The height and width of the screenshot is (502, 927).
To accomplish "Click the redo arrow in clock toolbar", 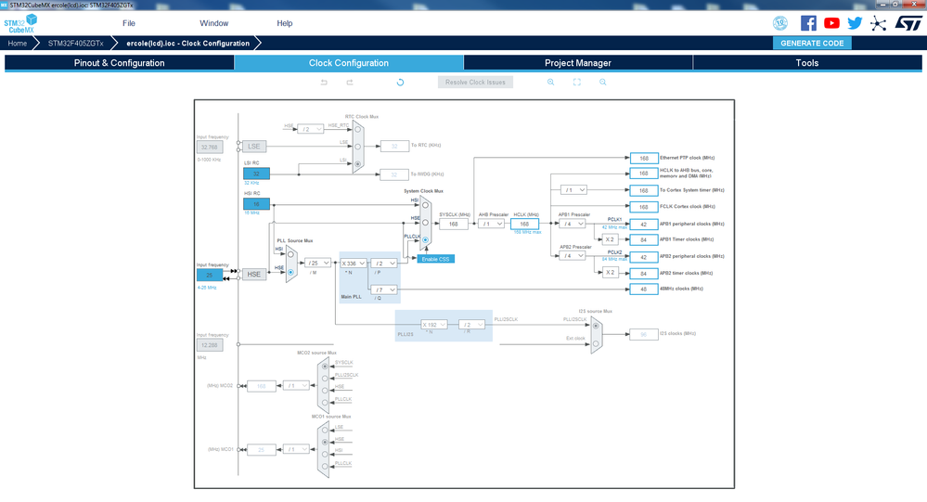I will coord(350,83).
